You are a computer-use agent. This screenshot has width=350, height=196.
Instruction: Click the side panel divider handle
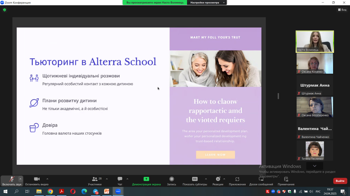tap(278, 96)
